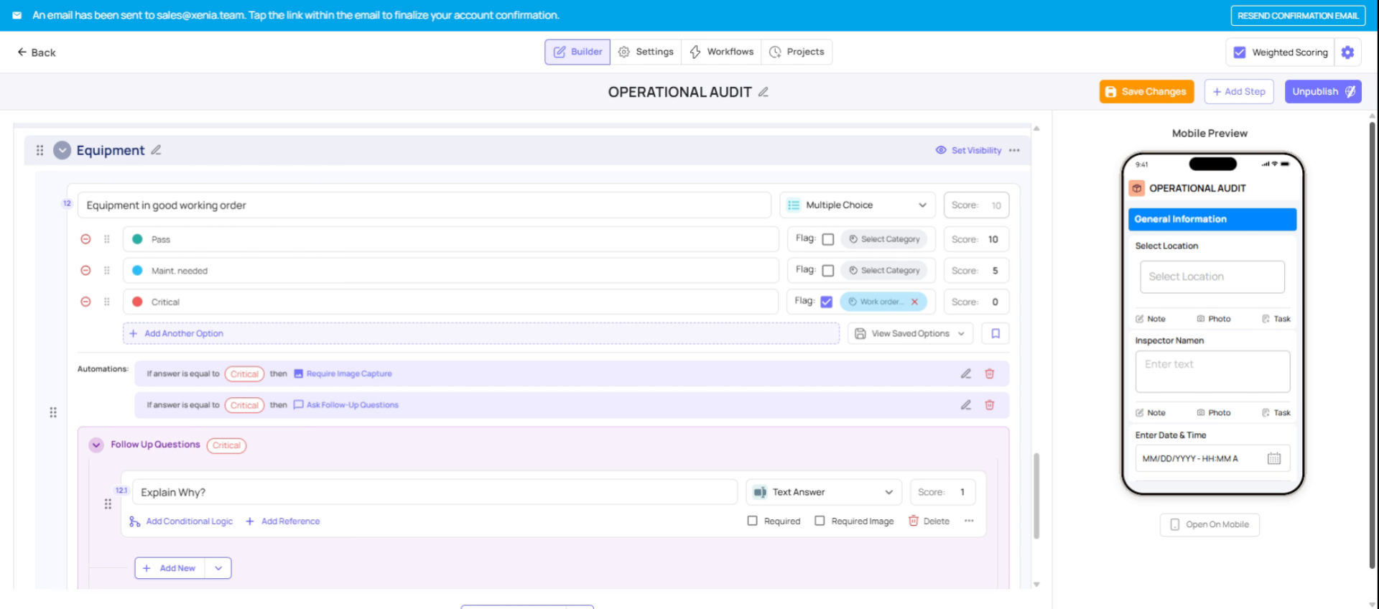This screenshot has height=609, width=1379.
Task: Click the Explain Why question field
Action: click(x=435, y=492)
